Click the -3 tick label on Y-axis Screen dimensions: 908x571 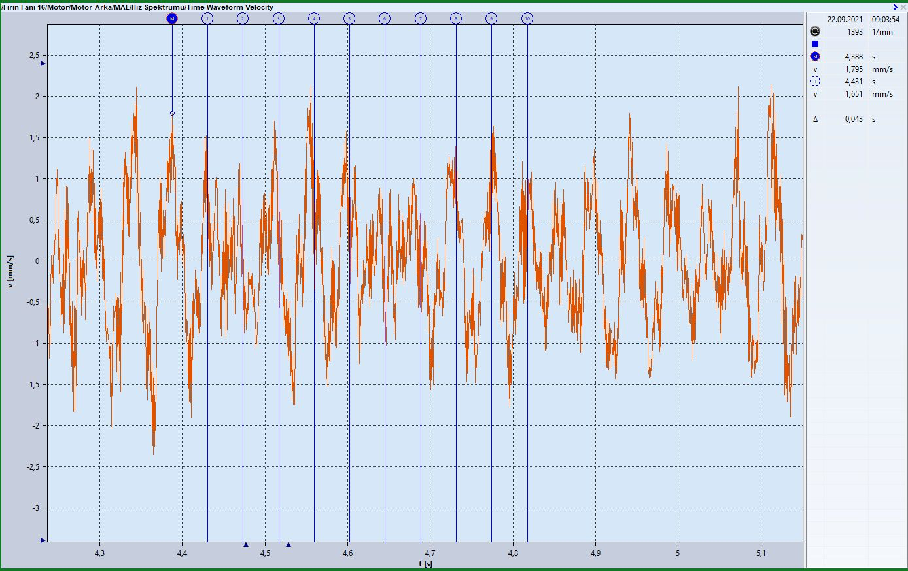pyautogui.click(x=35, y=508)
